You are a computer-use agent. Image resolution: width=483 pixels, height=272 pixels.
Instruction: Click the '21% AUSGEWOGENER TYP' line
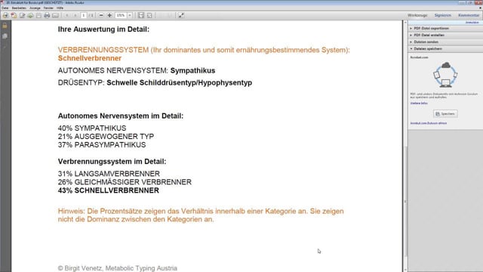(106, 136)
